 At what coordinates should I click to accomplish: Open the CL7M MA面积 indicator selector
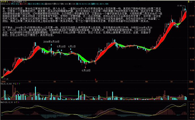point(17,2)
